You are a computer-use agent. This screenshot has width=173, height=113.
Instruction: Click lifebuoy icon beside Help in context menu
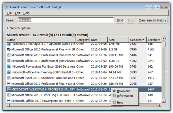pyautogui.click(x=114, y=102)
